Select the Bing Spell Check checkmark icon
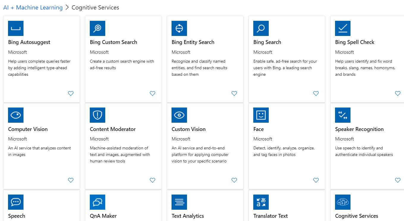 (x=343, y=28)
